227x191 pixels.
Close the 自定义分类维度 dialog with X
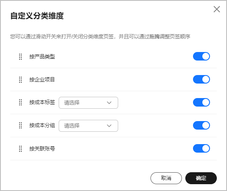[217, 9]
